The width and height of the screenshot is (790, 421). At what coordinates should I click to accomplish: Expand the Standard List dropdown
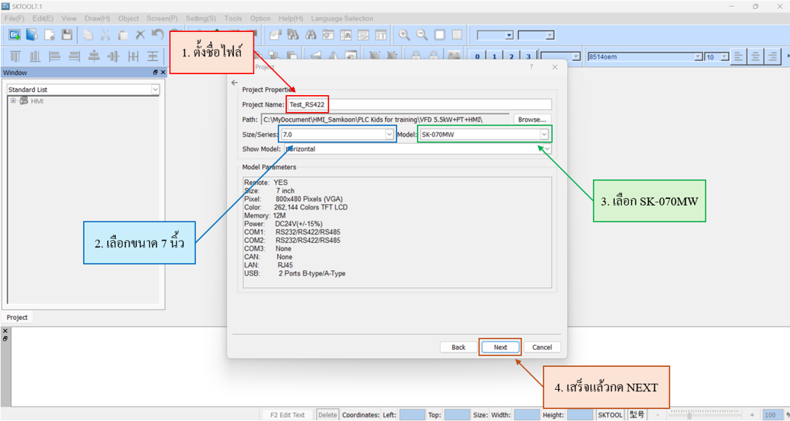tap(155, 90)
